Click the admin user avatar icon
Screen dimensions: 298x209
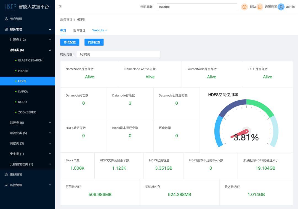tap(281, 7)
